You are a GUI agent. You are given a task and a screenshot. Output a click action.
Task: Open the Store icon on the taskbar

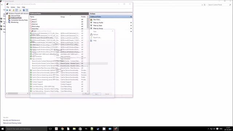pos(80,129)
